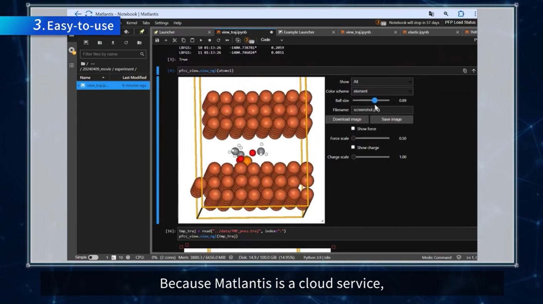This screenshot has height=304, width=543.
Task: Open the Tabs menu
Action: [146, 23]
